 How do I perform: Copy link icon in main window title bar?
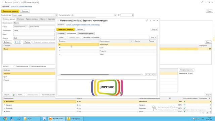point(202,2)
